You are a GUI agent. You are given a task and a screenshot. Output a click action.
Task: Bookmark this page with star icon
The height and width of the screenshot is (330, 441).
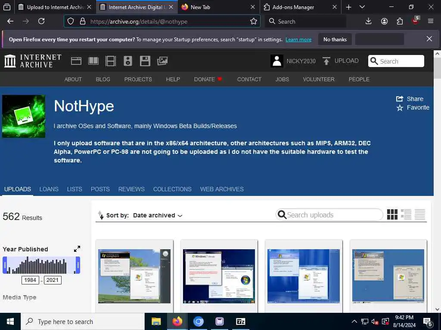pos(253,21)
